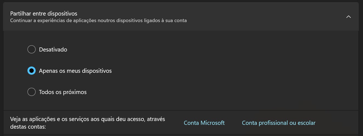This screenshot has width=363, height=136.
Task: Click the Desativado option label
Action: (53, 50)
